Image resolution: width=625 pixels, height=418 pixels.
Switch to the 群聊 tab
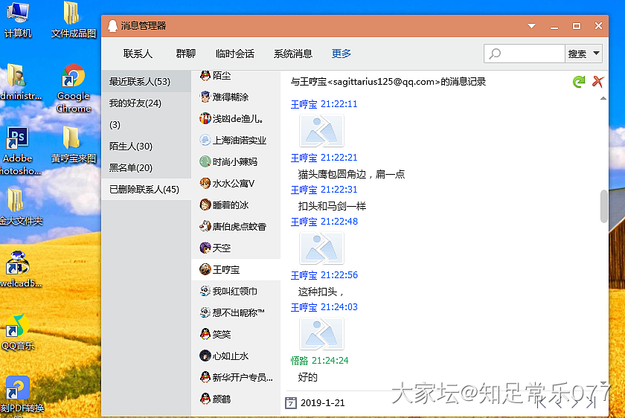185,54
